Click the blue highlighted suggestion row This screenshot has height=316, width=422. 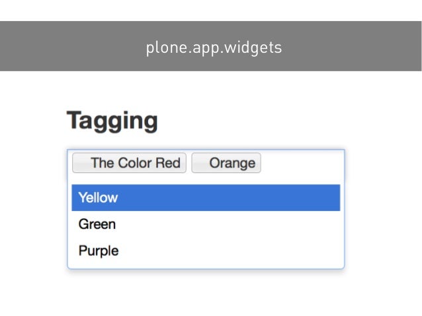pos(206,198)
